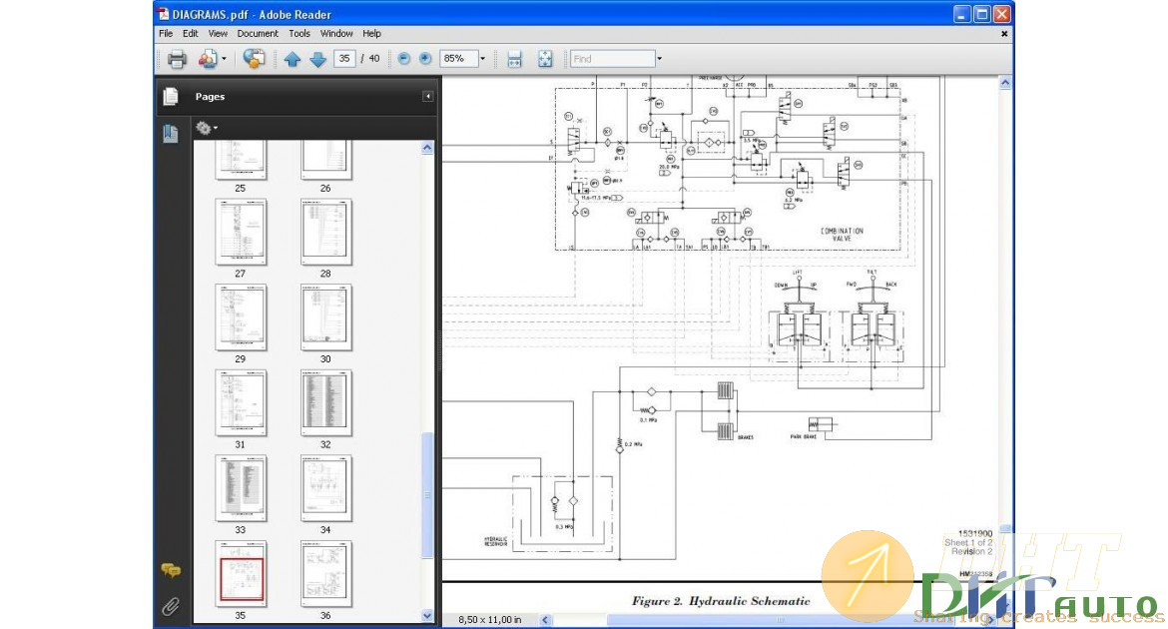
Task: Close the document with menu bar X
Action: tap(1004, 34)
